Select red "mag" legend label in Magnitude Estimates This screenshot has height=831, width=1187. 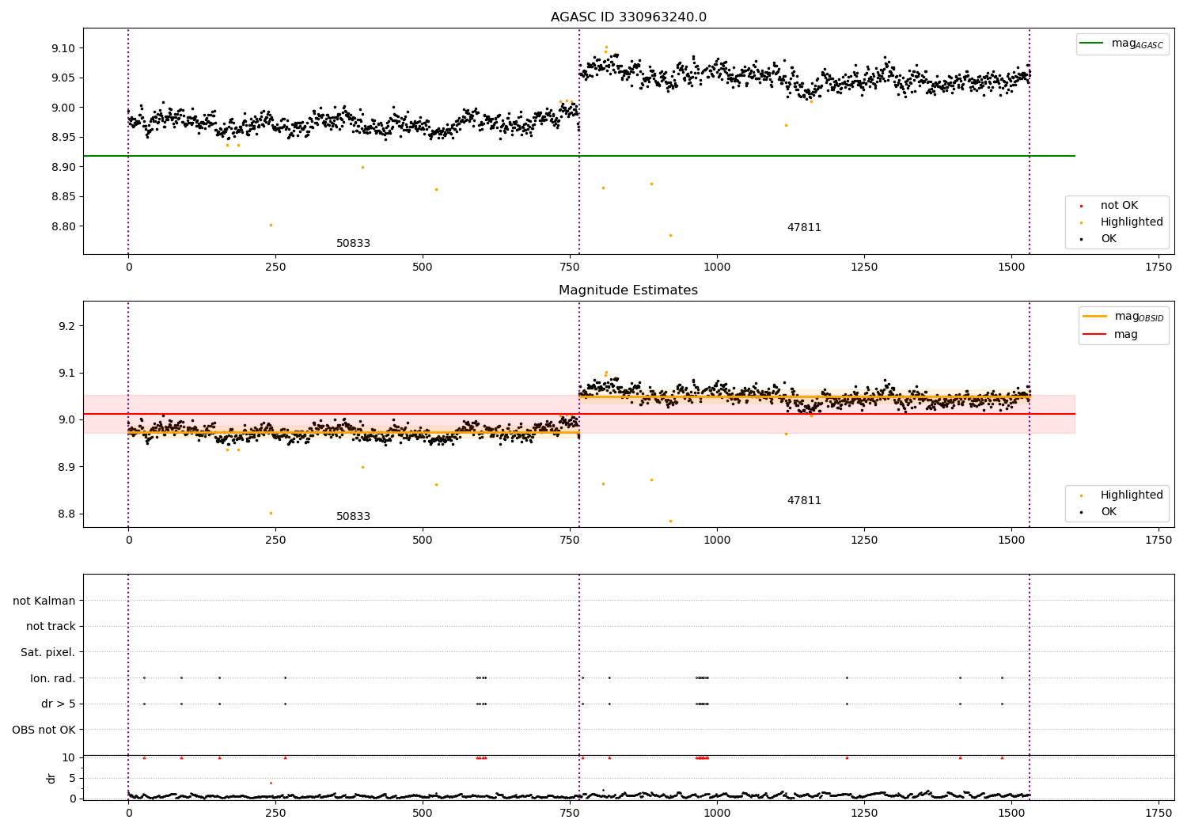click(x=1126, y=335)
